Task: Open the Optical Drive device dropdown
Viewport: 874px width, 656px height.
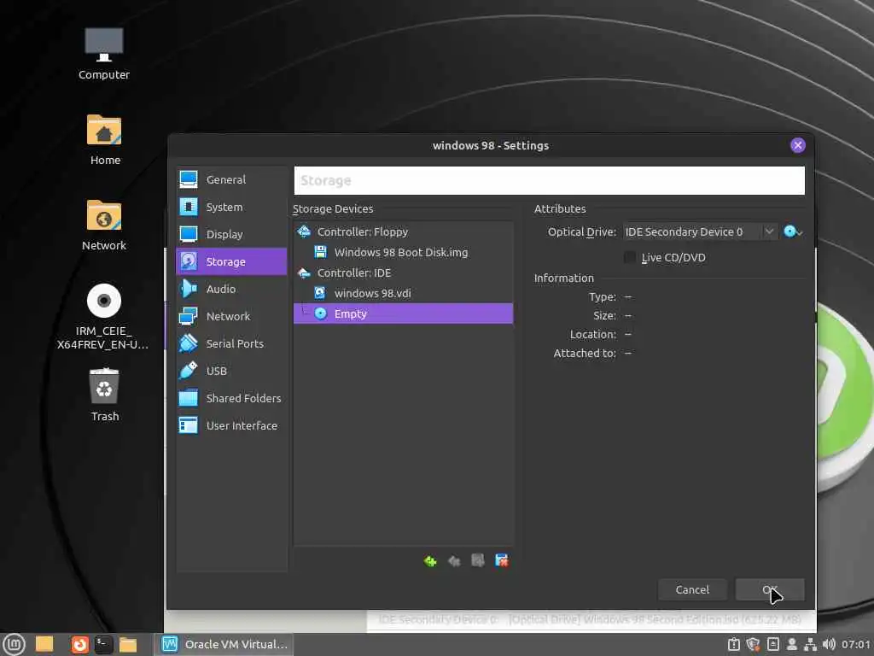Action: [x=700, y=231]
